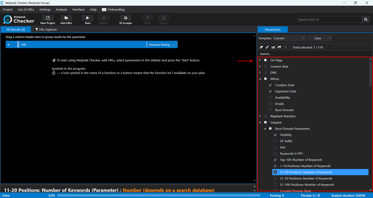Click the Netpeak Checker logo
This screenshot has width=373, height=198.
pos(19,19)
